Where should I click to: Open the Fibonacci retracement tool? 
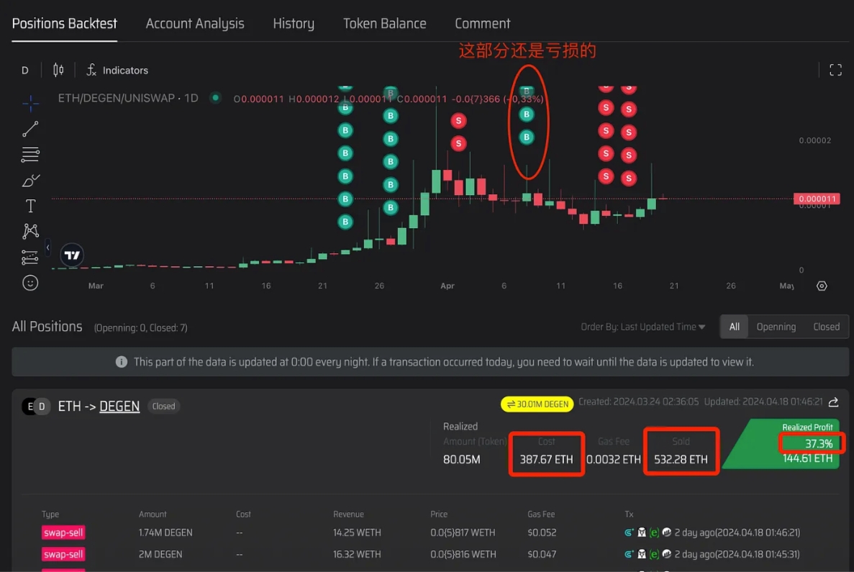coord(30,155)
